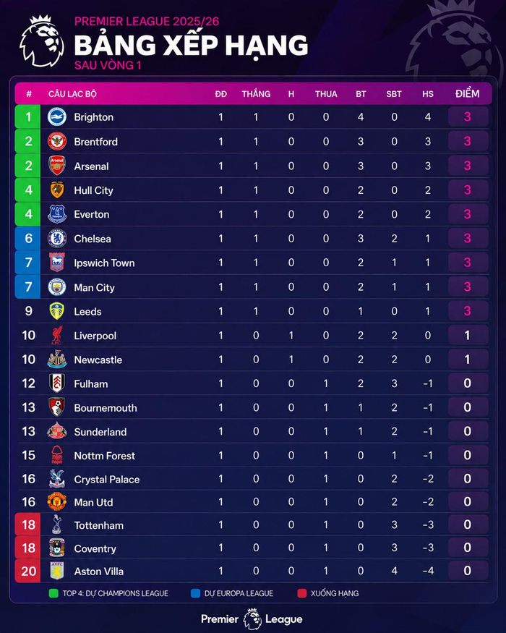Open the Ipswich Town team name
Screen dimensions: 506x633
coord(104,263)
